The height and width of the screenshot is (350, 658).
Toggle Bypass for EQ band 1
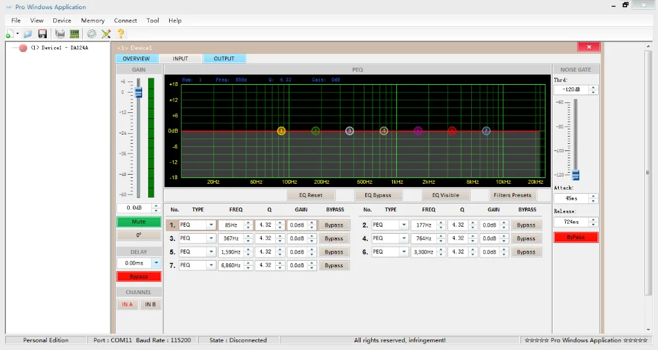tap(334, 225)
